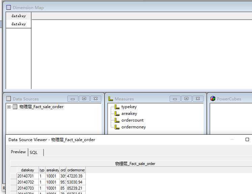This screenshot has width=252, height=194.
Task: Click the ordermoney measure icon
Action: (x=117, y=127)
